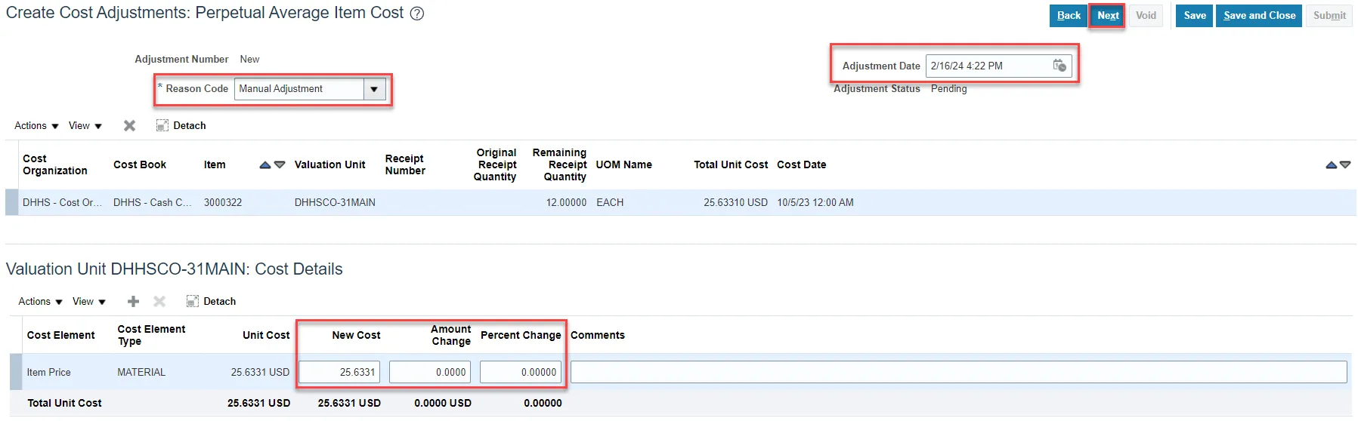
Task: Click the Total Unit Cost column header
Action: click(x=731, y=164)
